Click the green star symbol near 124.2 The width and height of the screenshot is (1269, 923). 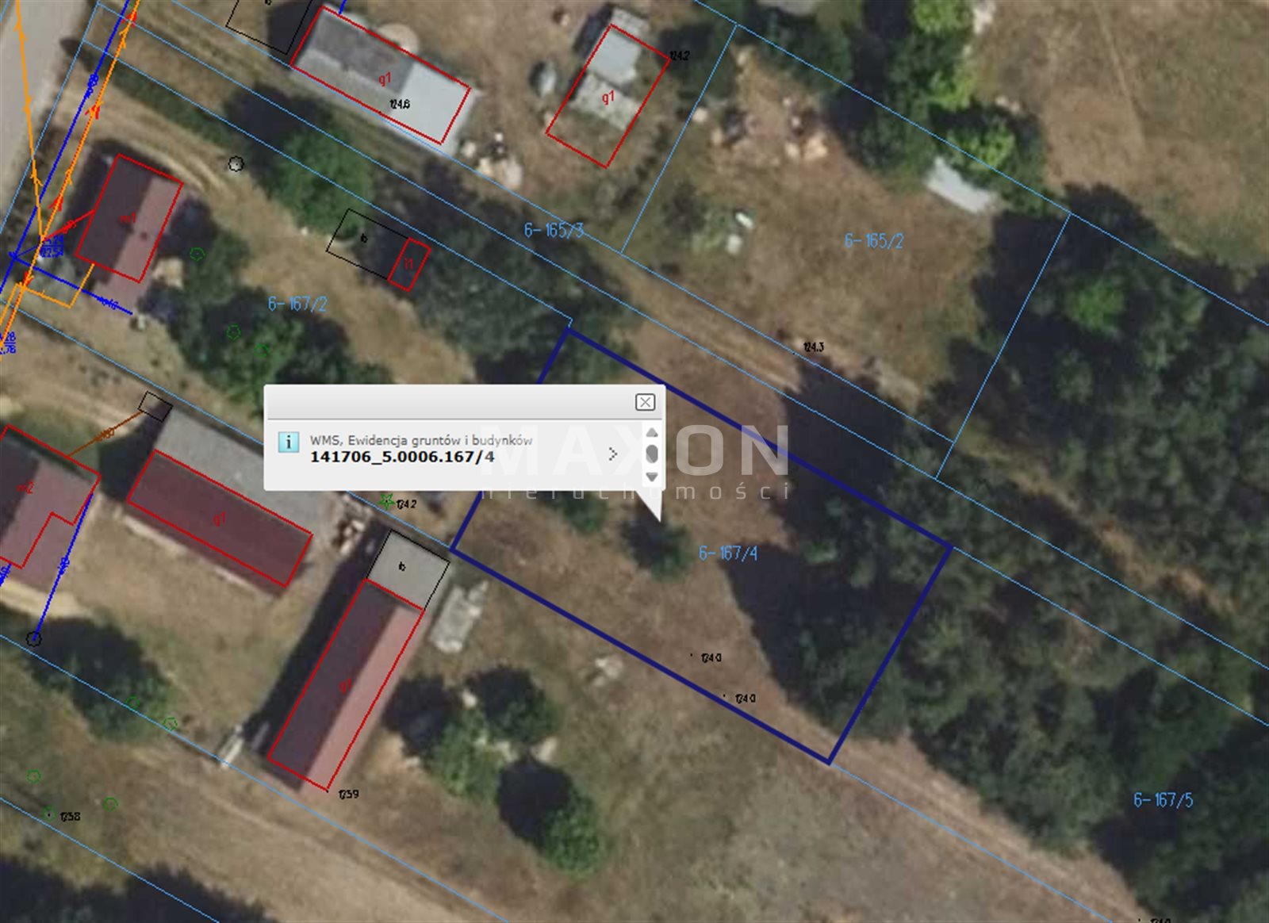point(386,501)
